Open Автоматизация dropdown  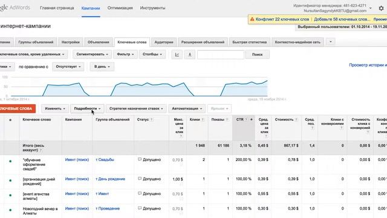tap(187, 108)
